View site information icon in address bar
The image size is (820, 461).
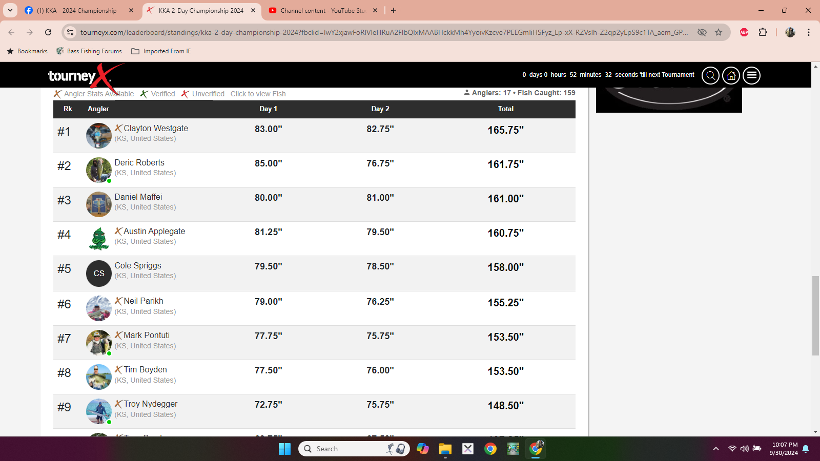coord(71,32)
